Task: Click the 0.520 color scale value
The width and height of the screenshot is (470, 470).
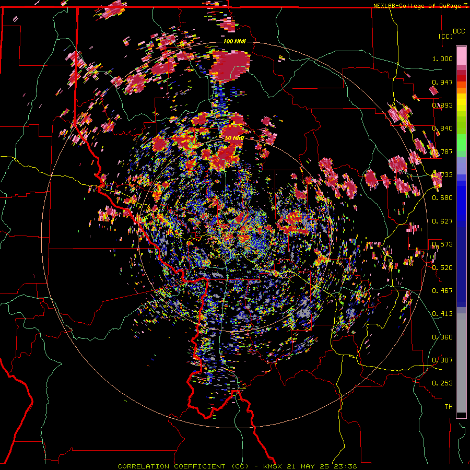Action: click(x=442, y=268)
